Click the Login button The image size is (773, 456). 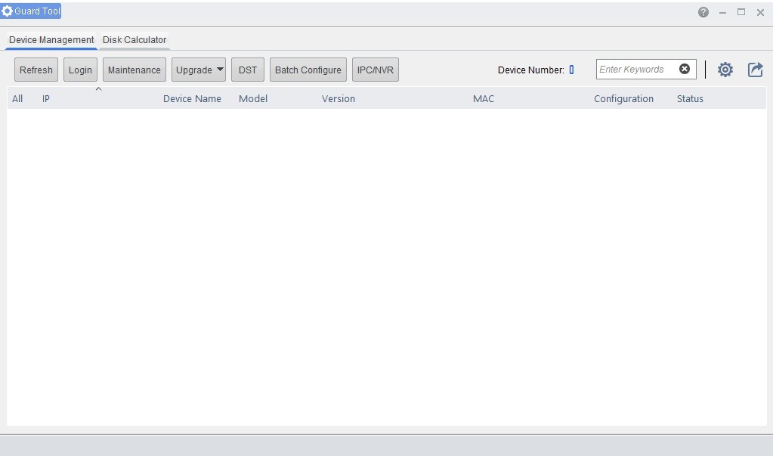(80, 70)
